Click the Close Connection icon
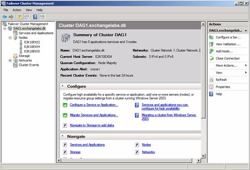This screenshot has height=170, width=250. 211,59
